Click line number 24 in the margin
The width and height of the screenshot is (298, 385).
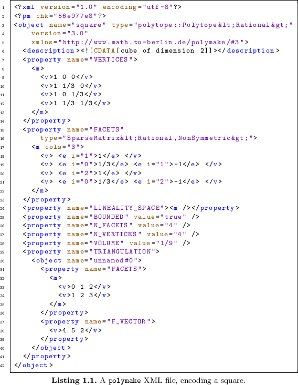[3, 209]
